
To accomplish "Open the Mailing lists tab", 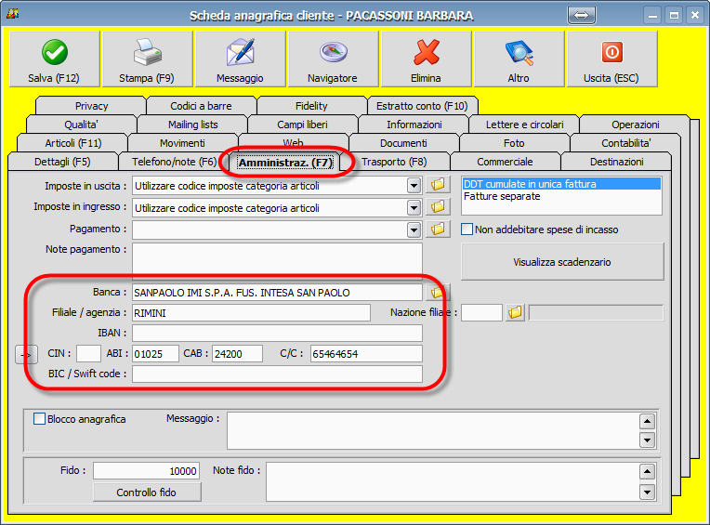I will point(193,125).
